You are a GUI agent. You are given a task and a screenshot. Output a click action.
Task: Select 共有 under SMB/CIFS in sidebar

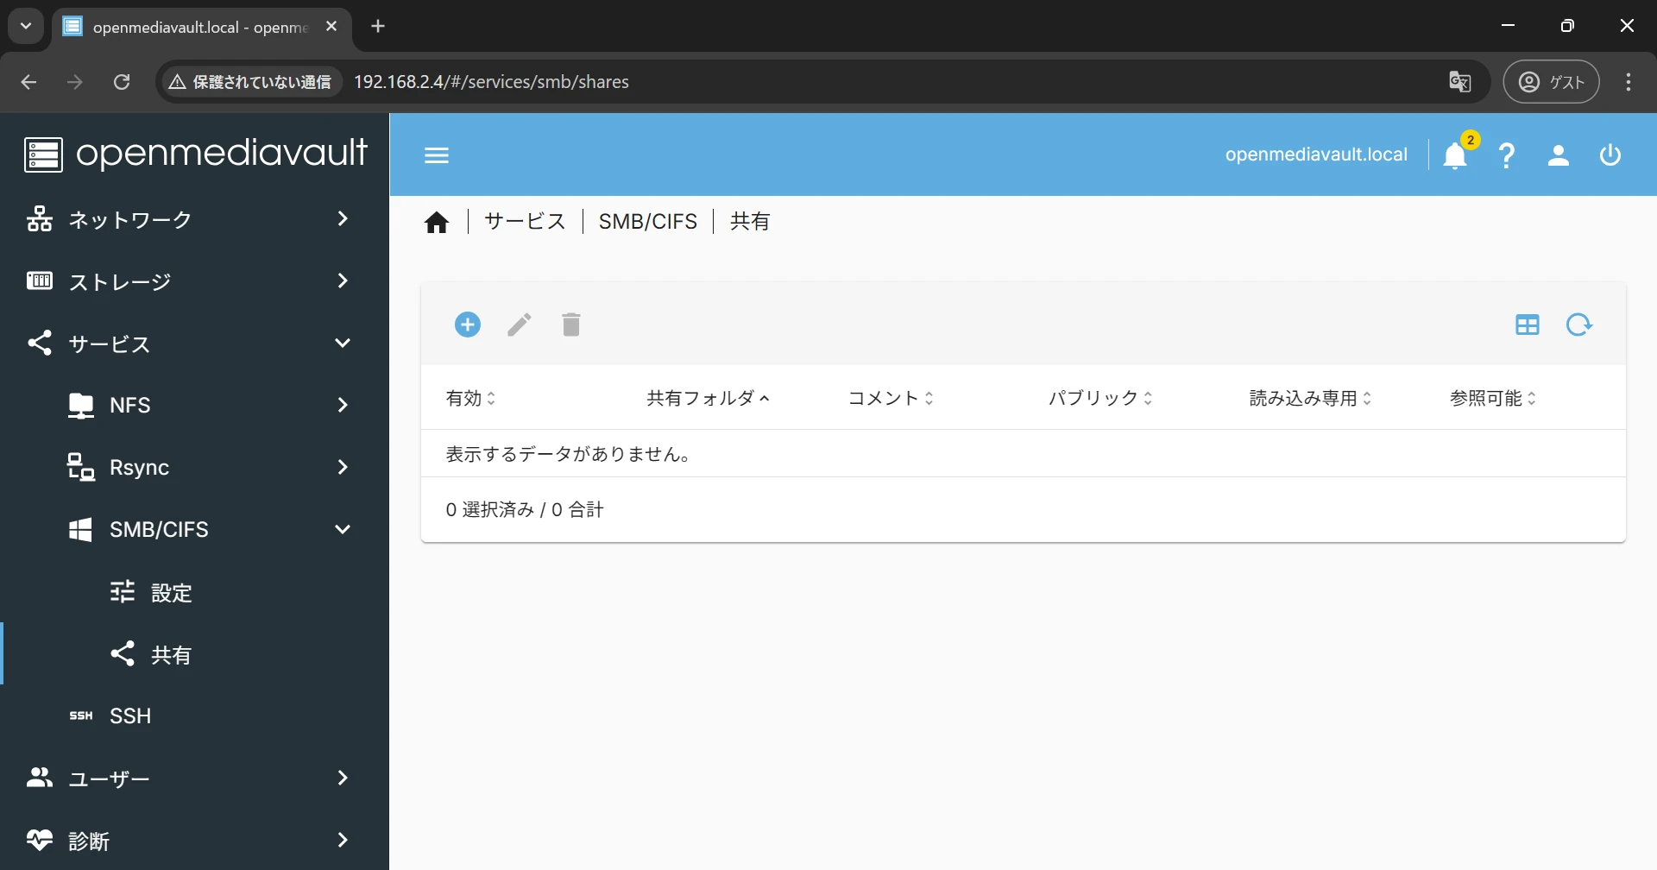(x=194, y=654)
